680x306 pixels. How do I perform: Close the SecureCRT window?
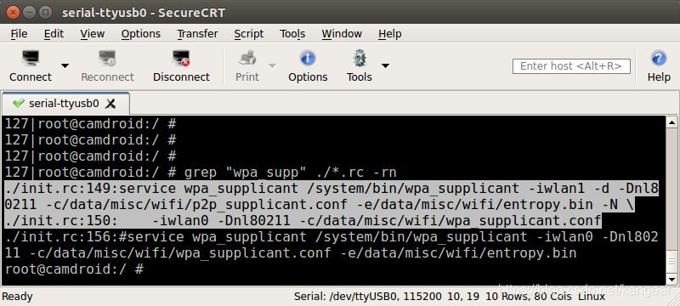(13, 12)
